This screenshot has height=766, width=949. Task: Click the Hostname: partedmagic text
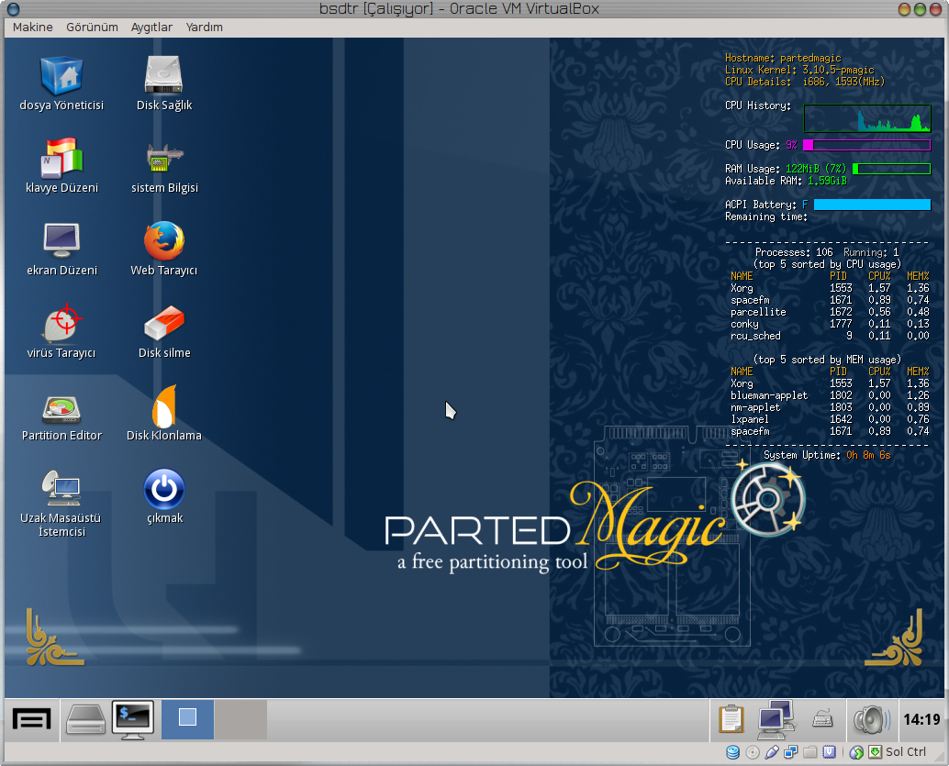783,58
